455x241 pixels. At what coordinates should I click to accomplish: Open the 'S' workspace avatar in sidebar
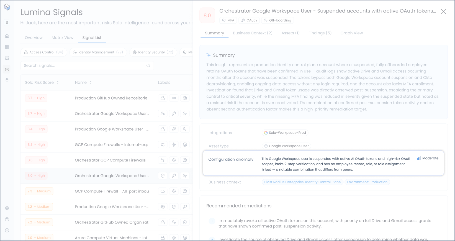7,22
